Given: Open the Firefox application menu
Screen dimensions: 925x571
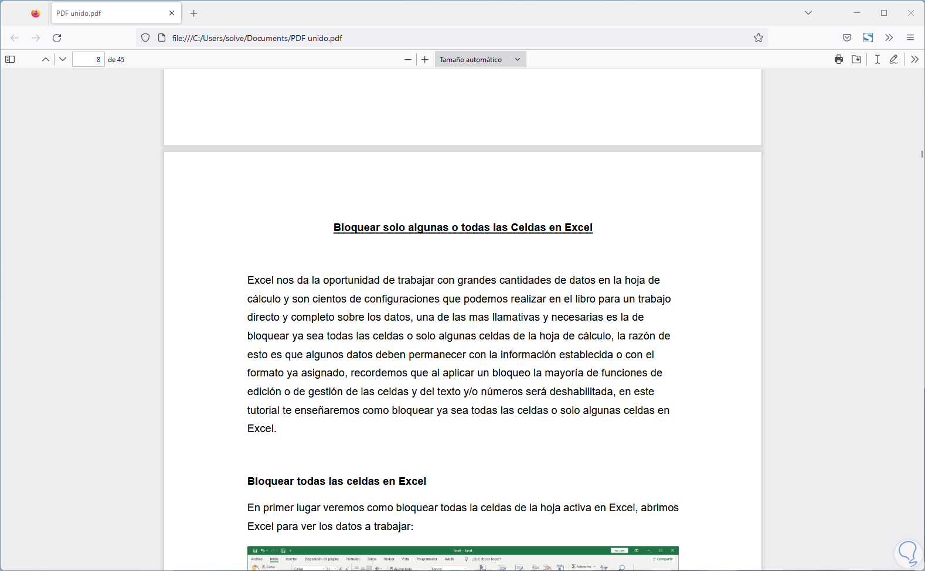Looking at the screenshot, I should (910, 38).
